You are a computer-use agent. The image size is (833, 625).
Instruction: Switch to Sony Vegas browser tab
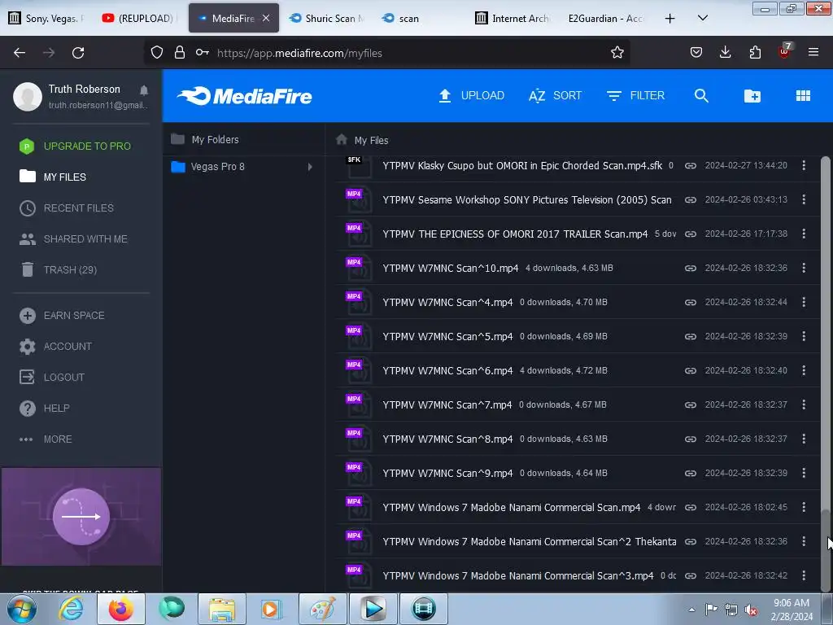46,19
